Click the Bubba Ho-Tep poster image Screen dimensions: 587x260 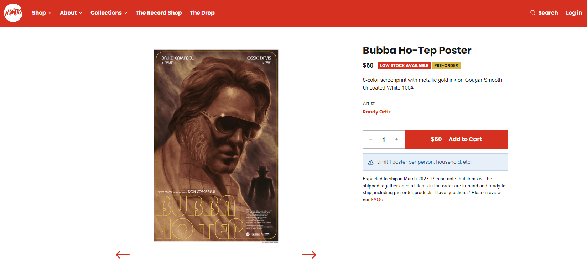(x=216, y=145)
